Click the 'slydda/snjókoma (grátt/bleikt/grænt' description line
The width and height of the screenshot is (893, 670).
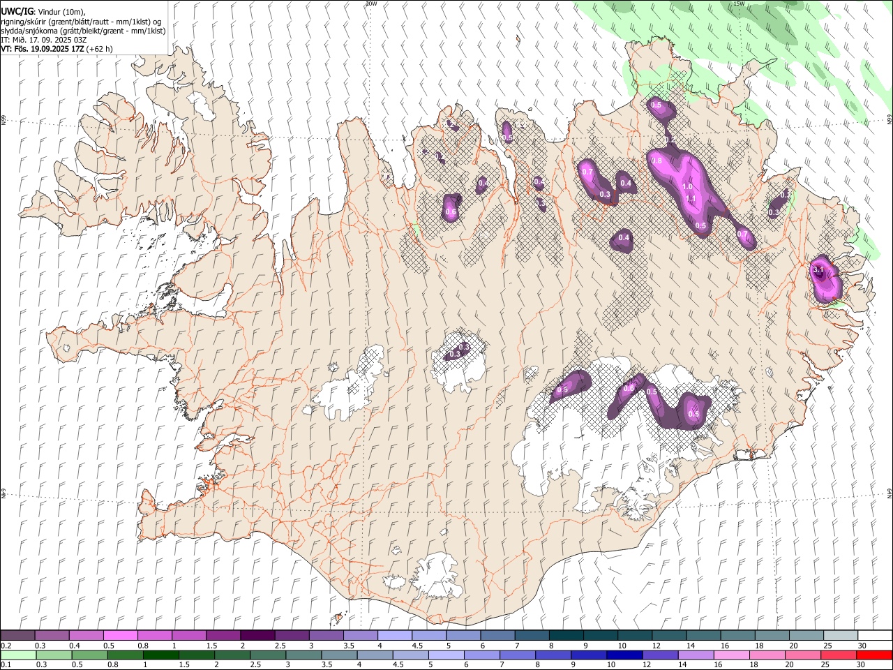point(84,31)
